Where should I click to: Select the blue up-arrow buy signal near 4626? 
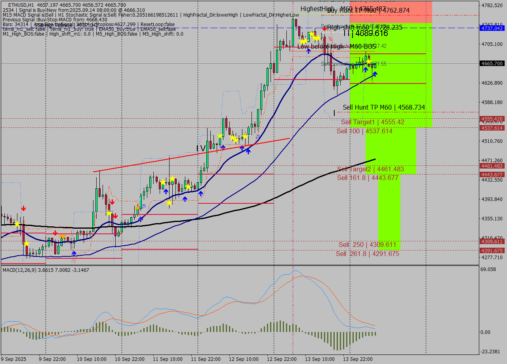click(374, 74)
